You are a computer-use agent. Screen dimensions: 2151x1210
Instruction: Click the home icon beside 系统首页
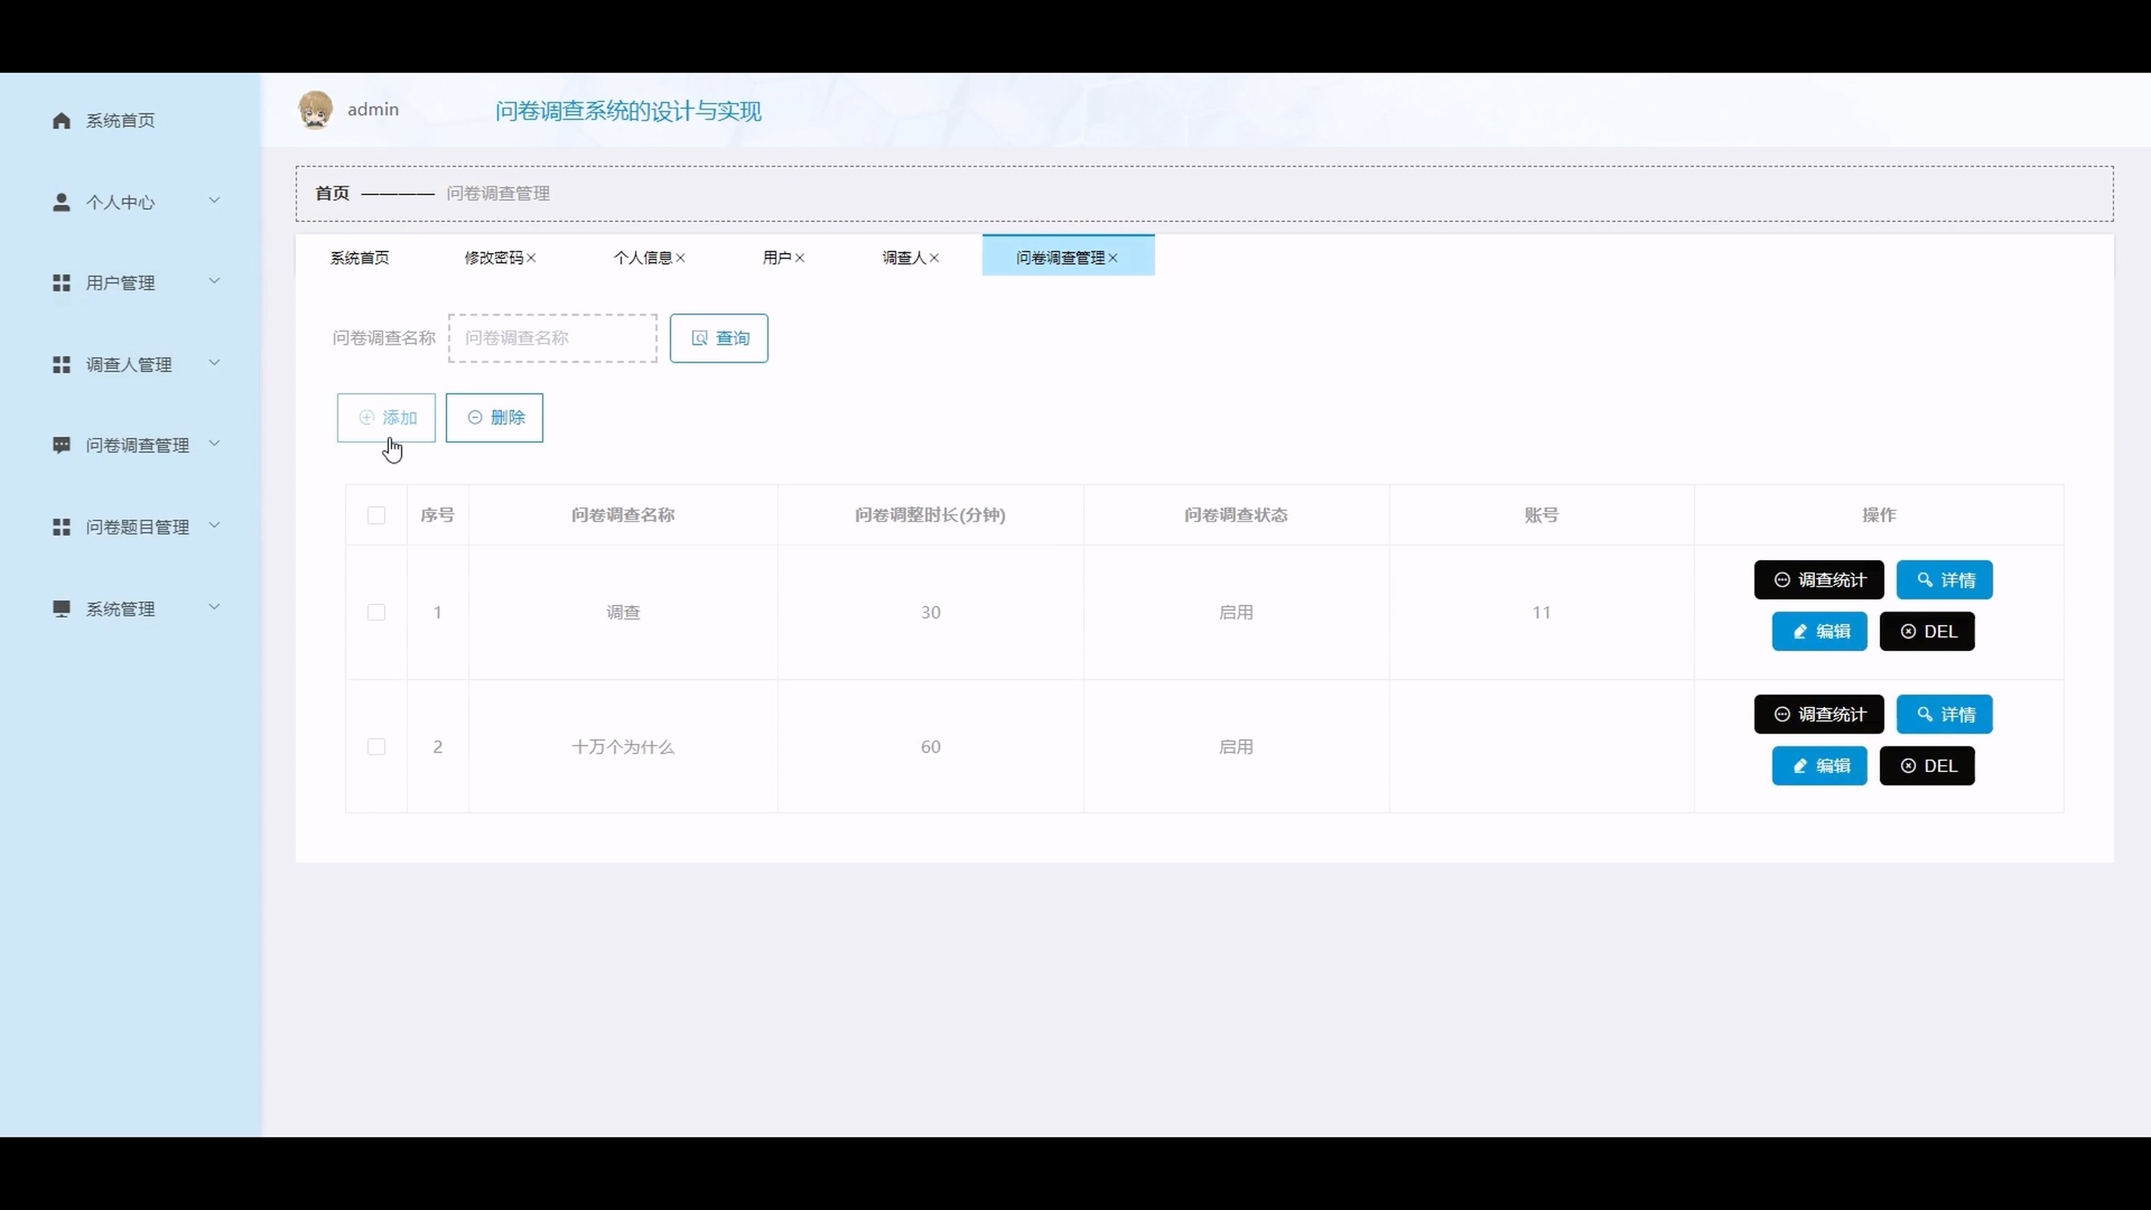point(61,121)
